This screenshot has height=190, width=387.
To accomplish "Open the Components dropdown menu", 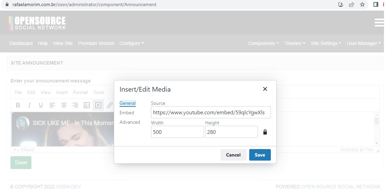I will coord(263,43).
